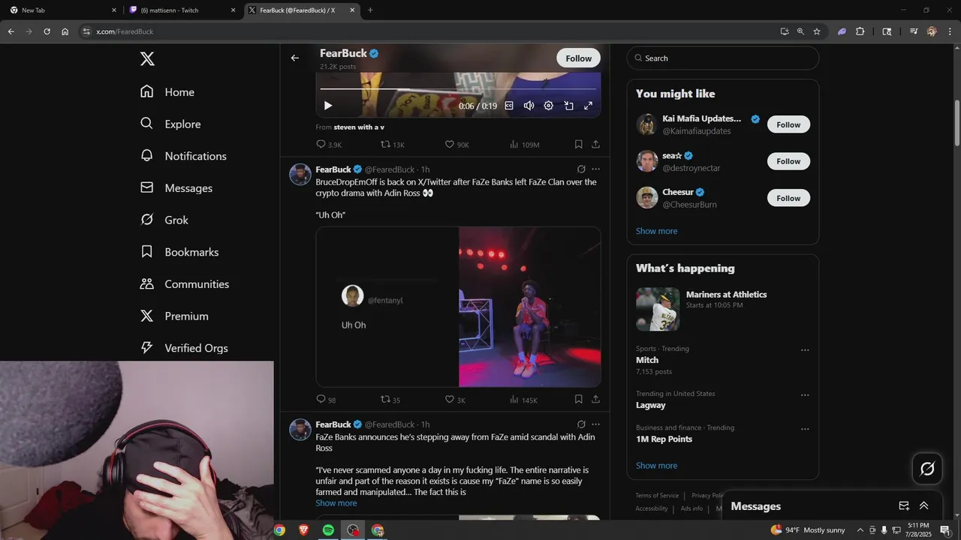Open the more menu on the BruceDropEmOff post

pos(595,169)
